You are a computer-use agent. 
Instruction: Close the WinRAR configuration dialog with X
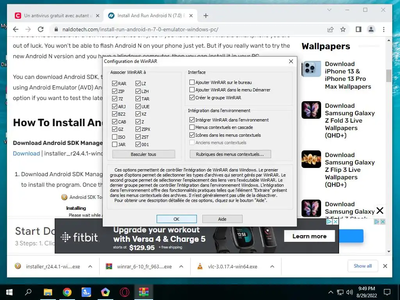(x=291, y=61)
